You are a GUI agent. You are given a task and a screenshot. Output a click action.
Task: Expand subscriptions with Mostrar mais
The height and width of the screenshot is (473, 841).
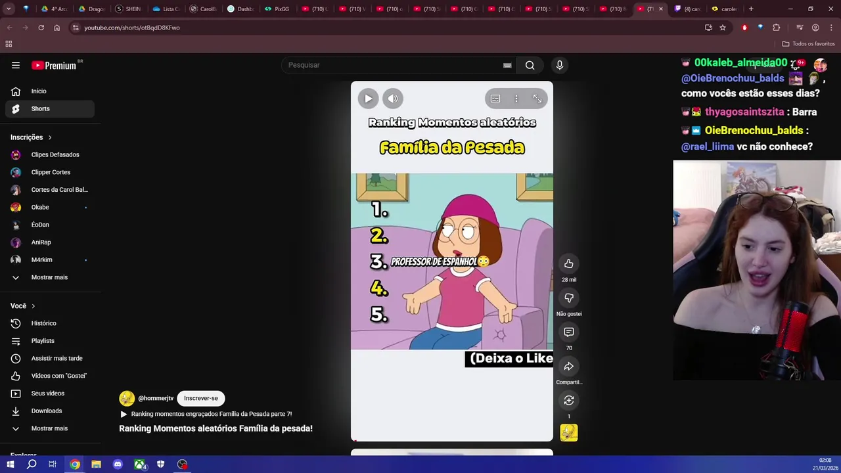50,277
